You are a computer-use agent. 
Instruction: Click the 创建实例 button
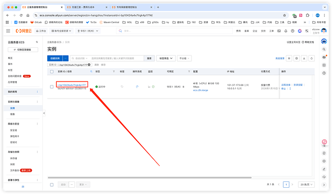point(55,58)
